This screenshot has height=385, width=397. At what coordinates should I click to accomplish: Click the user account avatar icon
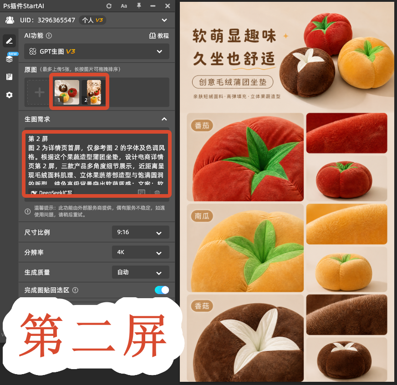click(10, 20)
